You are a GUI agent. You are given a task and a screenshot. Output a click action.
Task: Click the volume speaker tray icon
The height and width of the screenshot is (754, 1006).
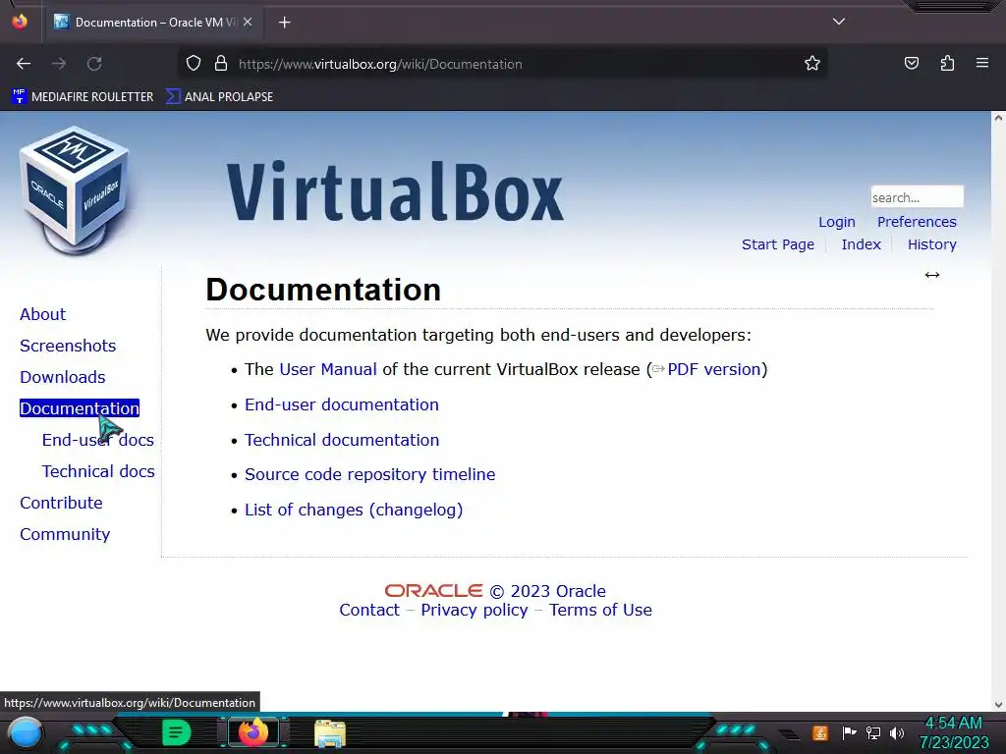pyautogui.click(x=897, y=732)
